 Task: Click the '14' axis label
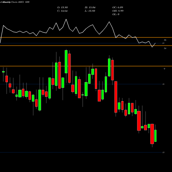point(165,49)
